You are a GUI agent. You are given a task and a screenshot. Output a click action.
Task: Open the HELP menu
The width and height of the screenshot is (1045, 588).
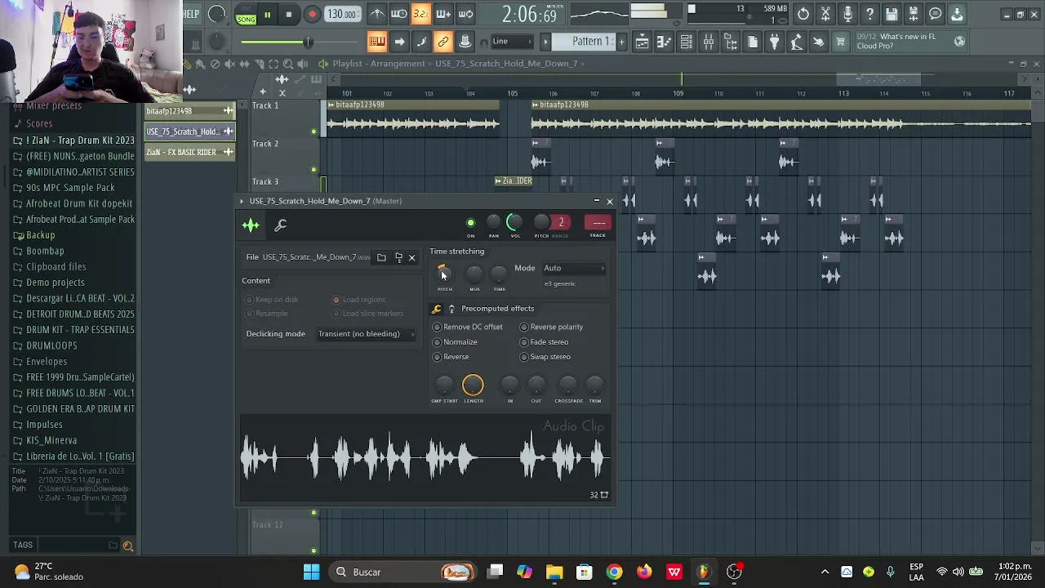pyautogui.click(x=190, y=14)
